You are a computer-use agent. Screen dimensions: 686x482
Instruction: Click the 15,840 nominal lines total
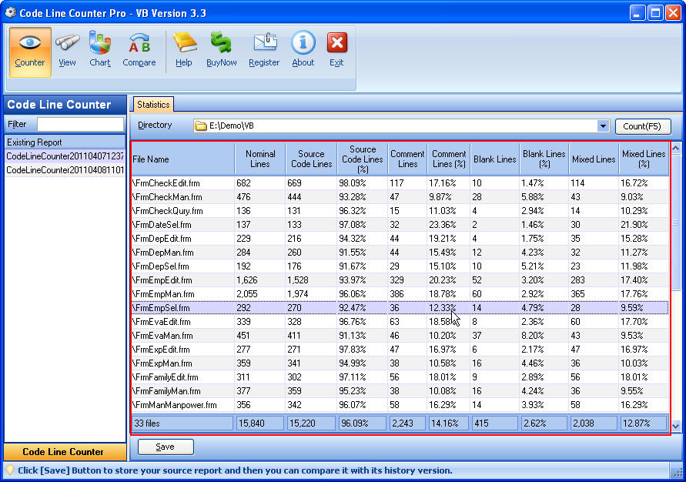(260, 423)
